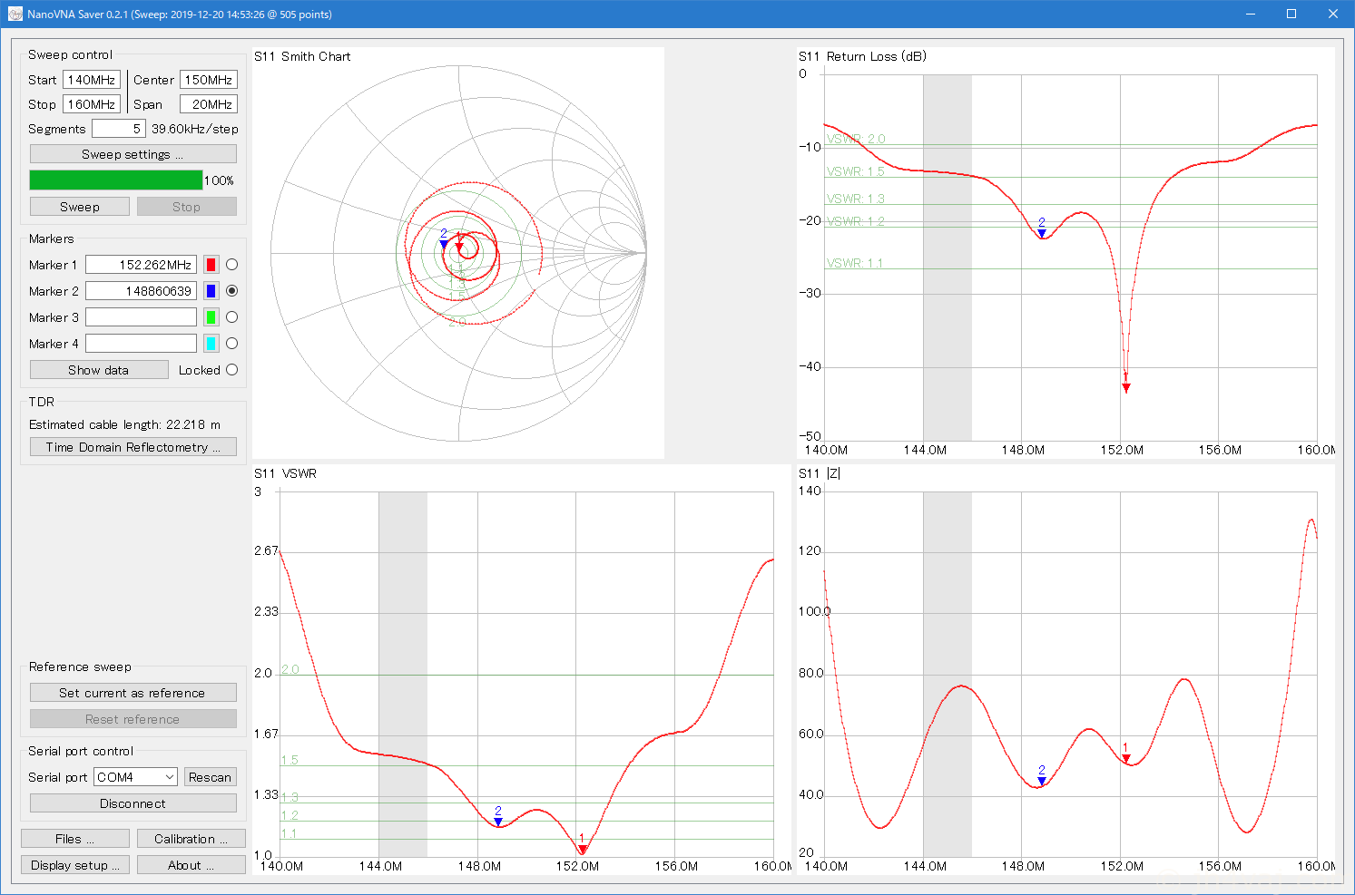
Task: Click the VSWR: 1.1 line label on Return Loss
Action: [854, 263]
